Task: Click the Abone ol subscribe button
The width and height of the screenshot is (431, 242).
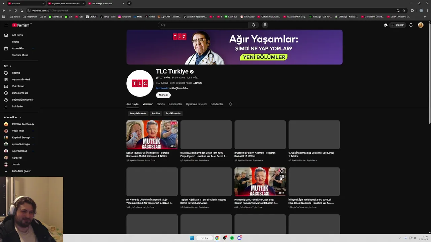Action: tap(163, 95)
